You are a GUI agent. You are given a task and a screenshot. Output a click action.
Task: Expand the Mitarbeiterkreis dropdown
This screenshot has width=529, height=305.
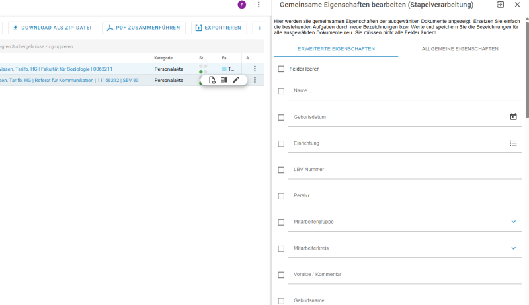pyautogui.click(x=514, y=248)
